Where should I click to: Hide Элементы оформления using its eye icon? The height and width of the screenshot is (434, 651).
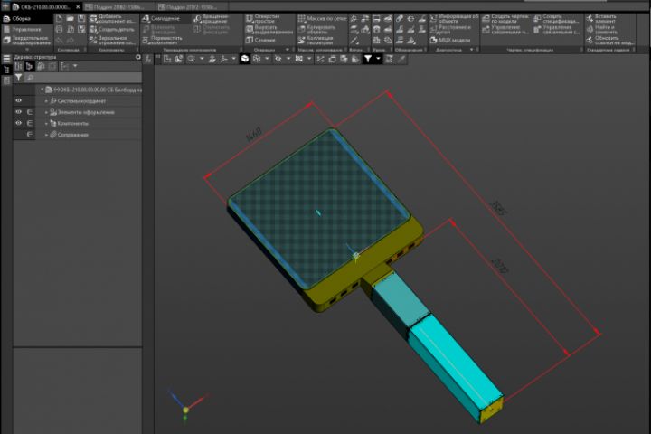point(18,112)
